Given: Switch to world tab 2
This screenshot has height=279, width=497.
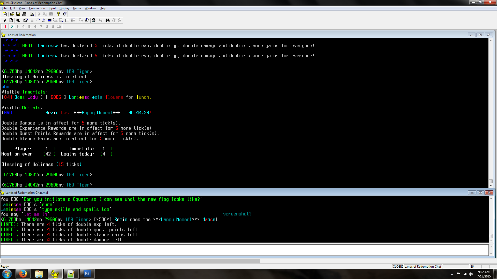Looking at the screenshot, I should pyautogui.click(x=12, y=27).
